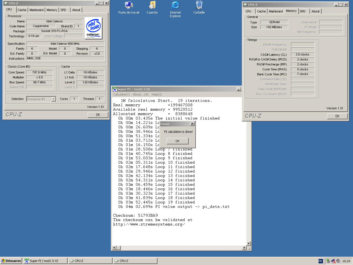Click the Intel Inside Celeron logo
353x265 pixels.
93,28
